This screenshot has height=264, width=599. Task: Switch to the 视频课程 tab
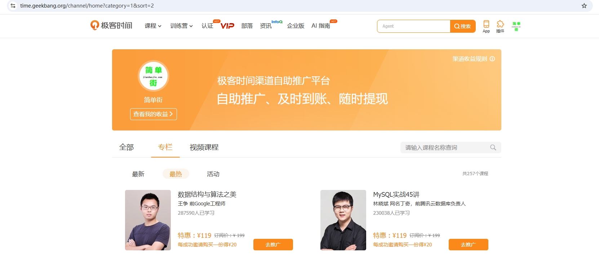pos(204,147)
